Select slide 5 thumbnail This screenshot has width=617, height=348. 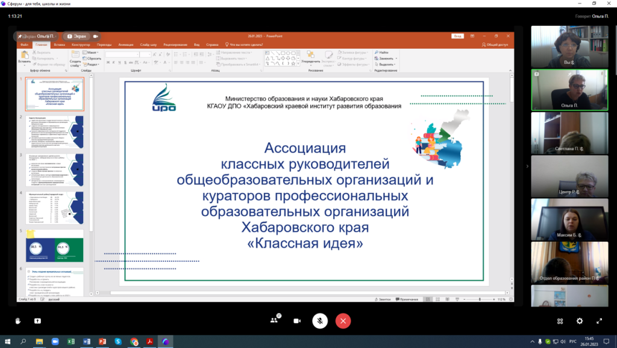tap(55, 246)
